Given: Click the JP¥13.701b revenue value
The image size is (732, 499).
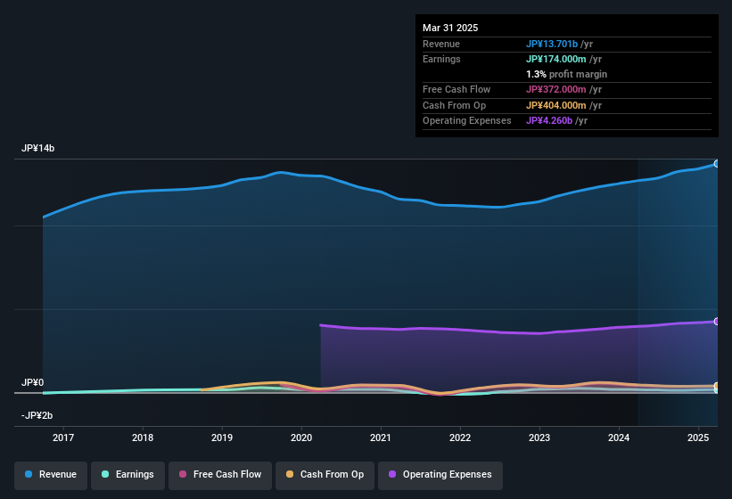Looking at the screenshot, I should [552, 44].
